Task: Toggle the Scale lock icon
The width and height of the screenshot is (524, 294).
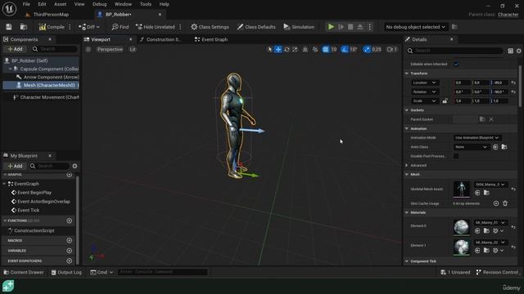Action: tap(445, 100)
